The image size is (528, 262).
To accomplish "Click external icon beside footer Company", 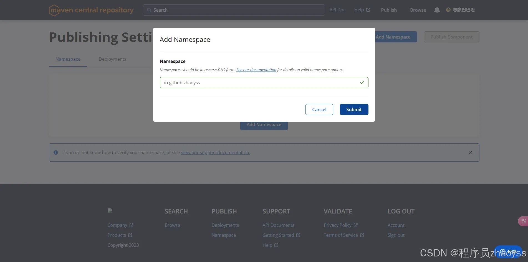I will [132, 225].
